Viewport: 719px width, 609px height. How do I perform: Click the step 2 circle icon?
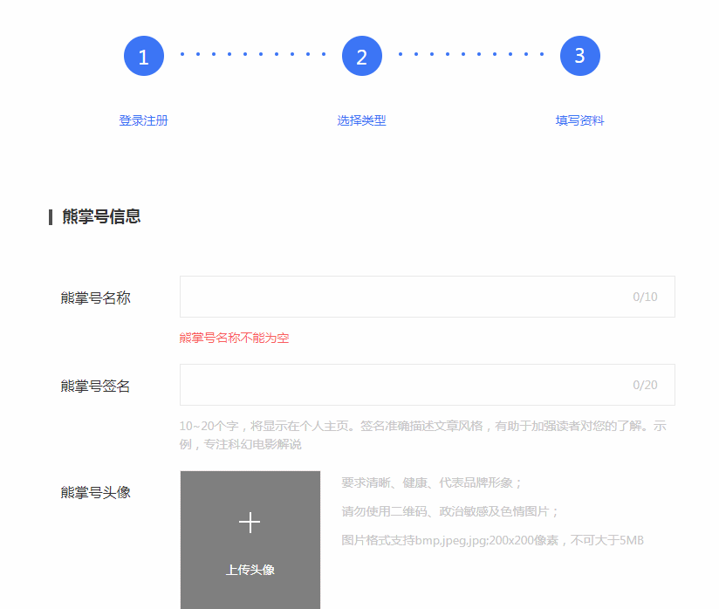pos(362,57)
